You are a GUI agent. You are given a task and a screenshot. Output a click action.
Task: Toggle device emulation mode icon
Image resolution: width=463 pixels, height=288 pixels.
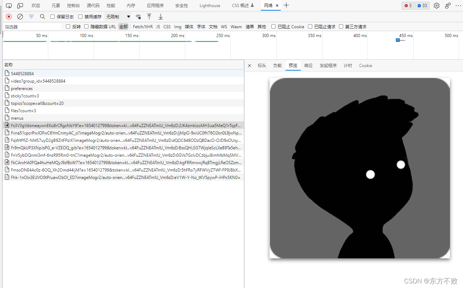click(20, 6)
